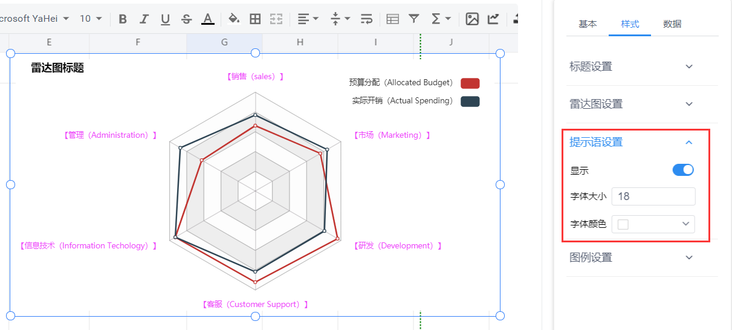Screen dimensions: 732x330
Task: Insert an image via picture icon
Action: coord(472,19)
